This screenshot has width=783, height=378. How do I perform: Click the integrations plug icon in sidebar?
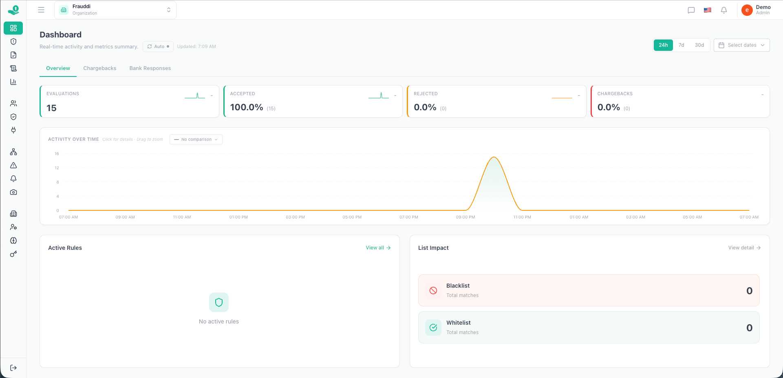pyautogui.click(x=13, y=130)
